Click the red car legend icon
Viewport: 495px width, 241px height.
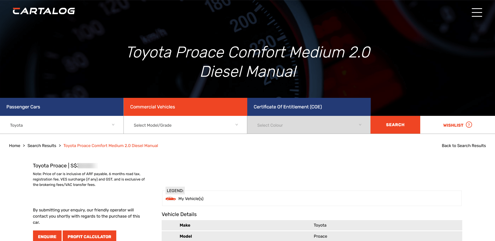170,199
